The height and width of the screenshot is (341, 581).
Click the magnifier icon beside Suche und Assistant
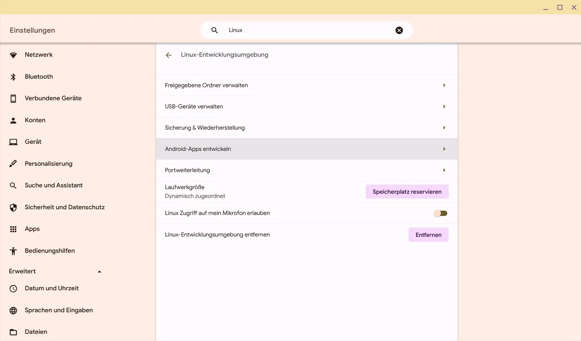click(x=13, y=186)
